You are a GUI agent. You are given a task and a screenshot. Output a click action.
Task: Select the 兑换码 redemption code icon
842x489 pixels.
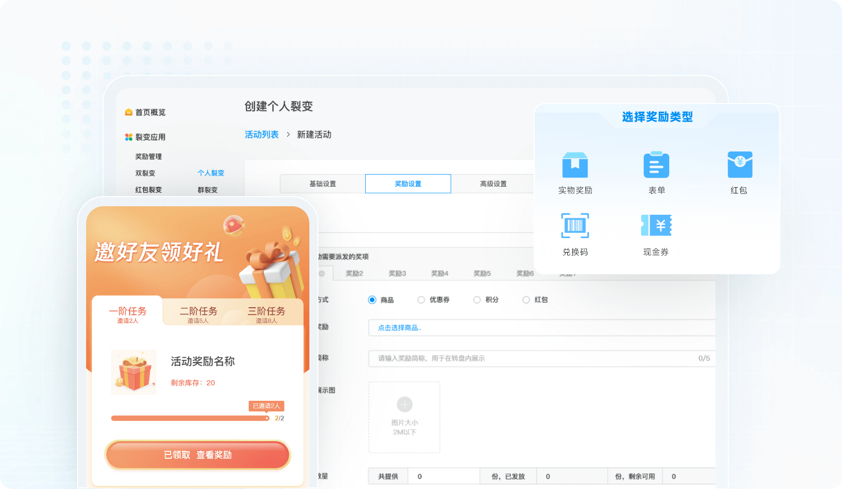[x=575, y=226]
